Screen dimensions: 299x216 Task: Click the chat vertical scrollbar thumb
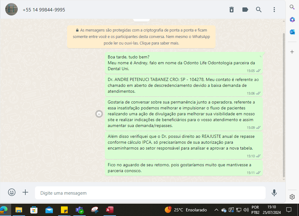(x=284, y=105)
